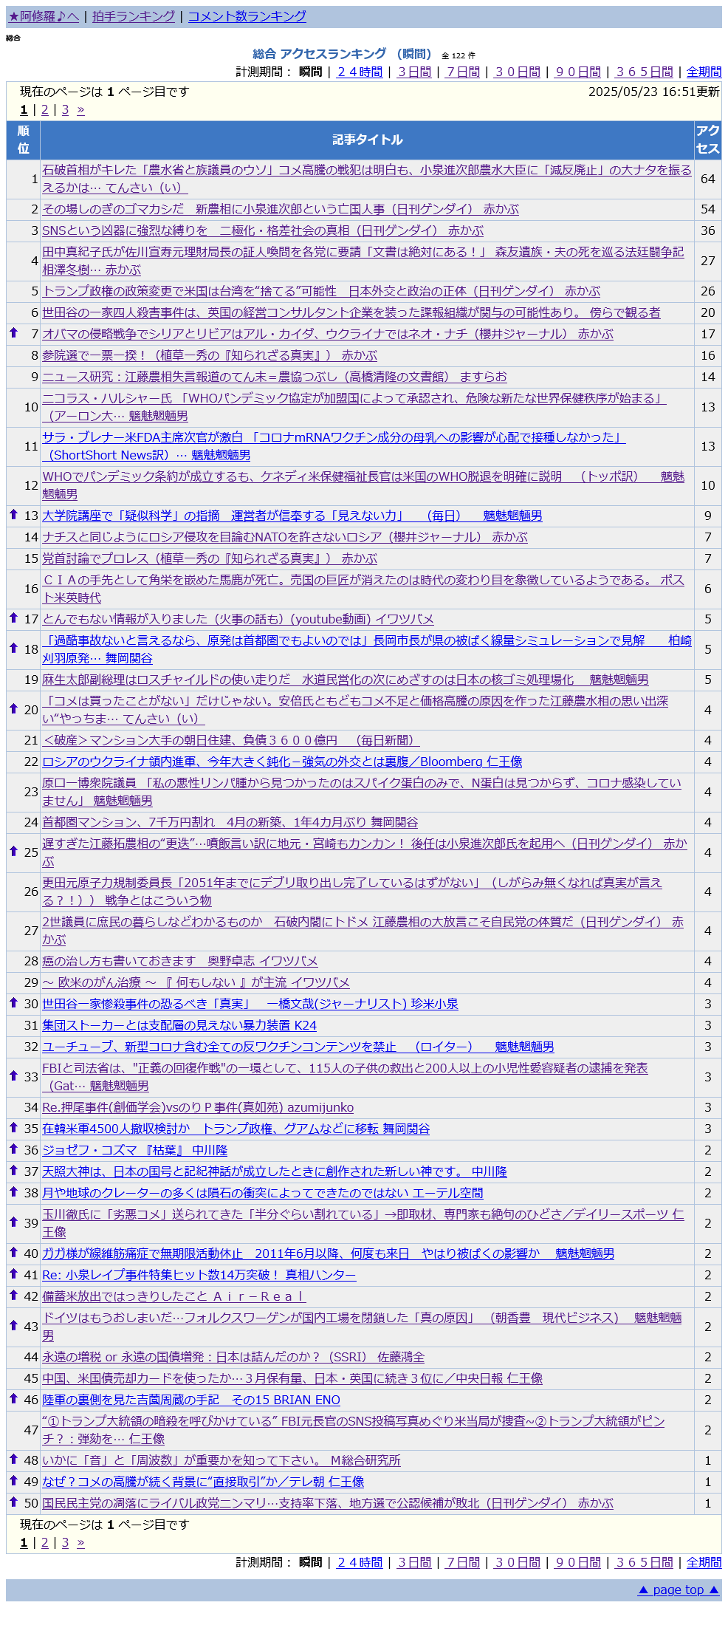This screenshot has height=1625, width=728.
Task: Open the 拍手ランキング link
Action: (x=134, y=16)
